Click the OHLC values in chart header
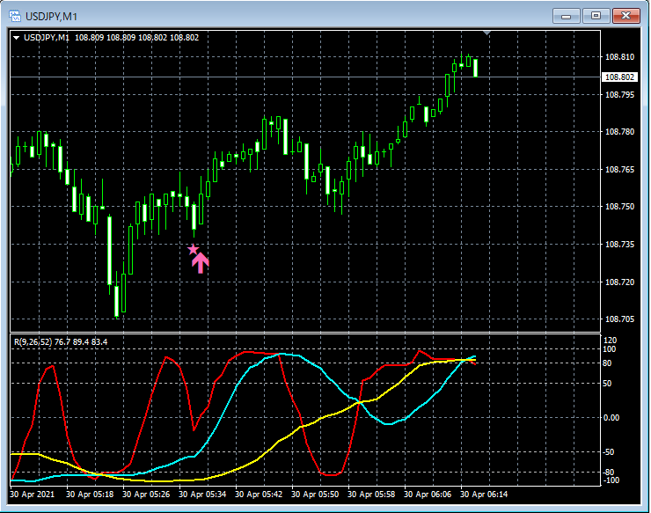The height and width of the screenshot is (513, 651). (x=136, y=38)
